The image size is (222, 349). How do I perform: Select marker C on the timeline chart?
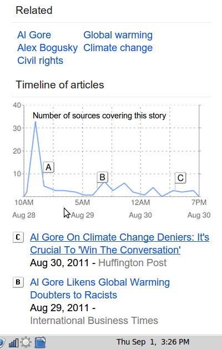(x=180, y=178)
